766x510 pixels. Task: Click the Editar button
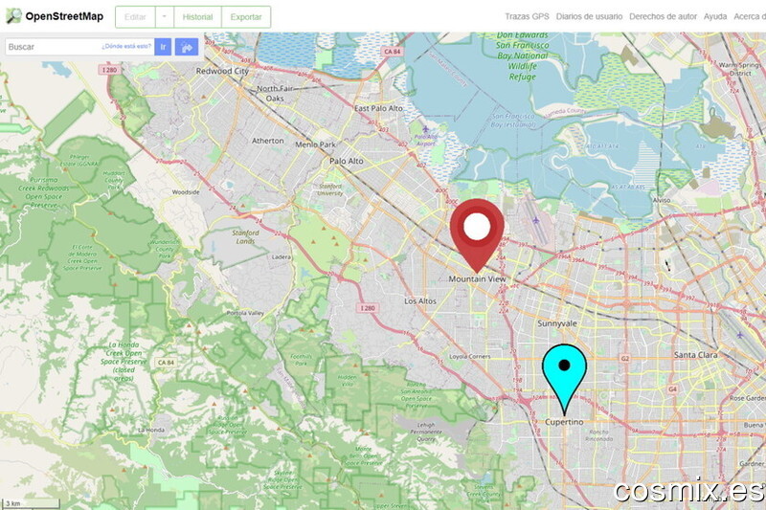coord(135,17)
